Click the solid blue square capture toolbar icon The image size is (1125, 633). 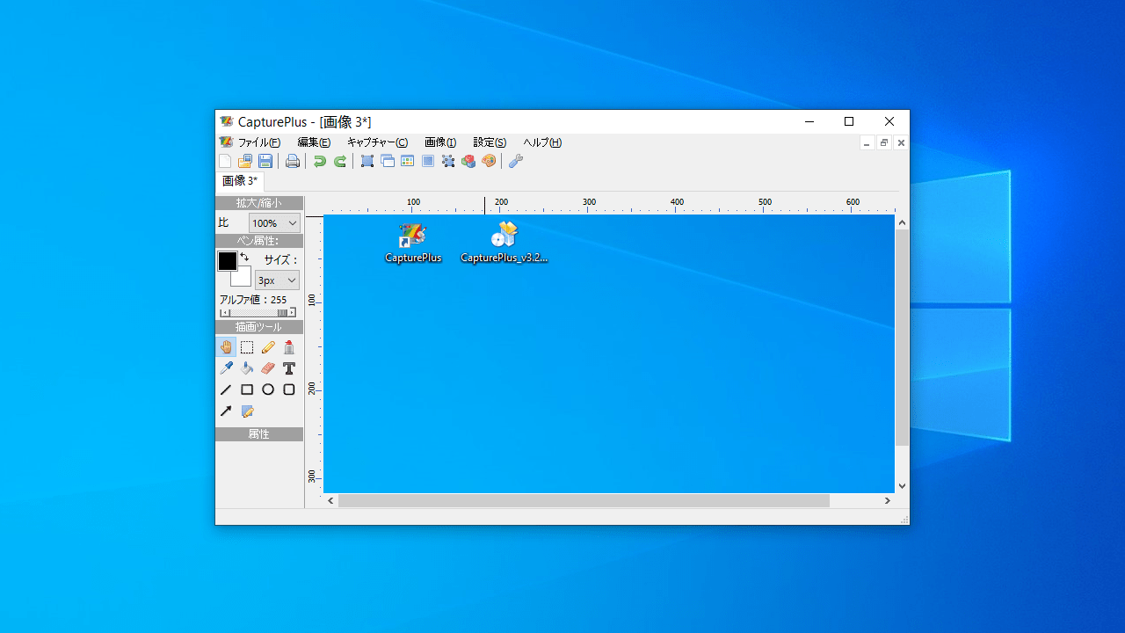pos(428,161)
